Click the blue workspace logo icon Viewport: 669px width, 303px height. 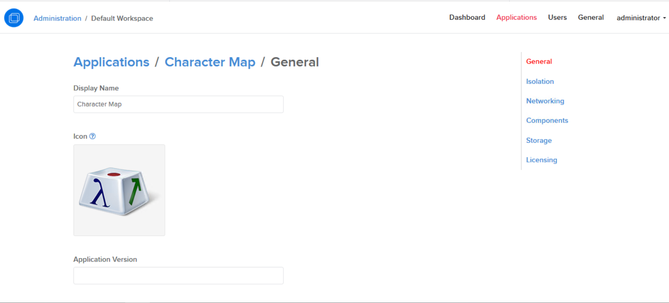(14, 18)
